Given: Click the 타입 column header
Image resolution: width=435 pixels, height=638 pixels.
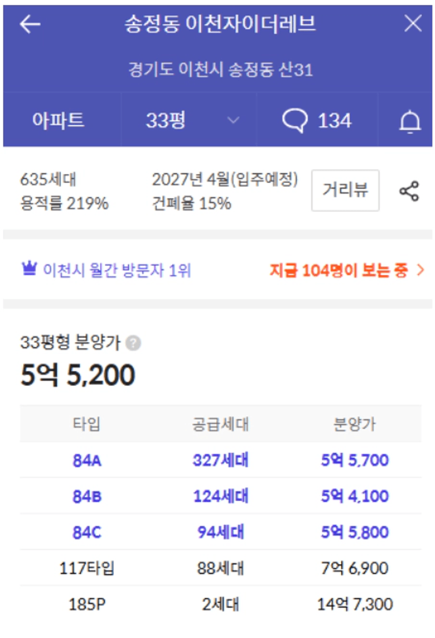Looking at the screenshot, I should point(87,424).
